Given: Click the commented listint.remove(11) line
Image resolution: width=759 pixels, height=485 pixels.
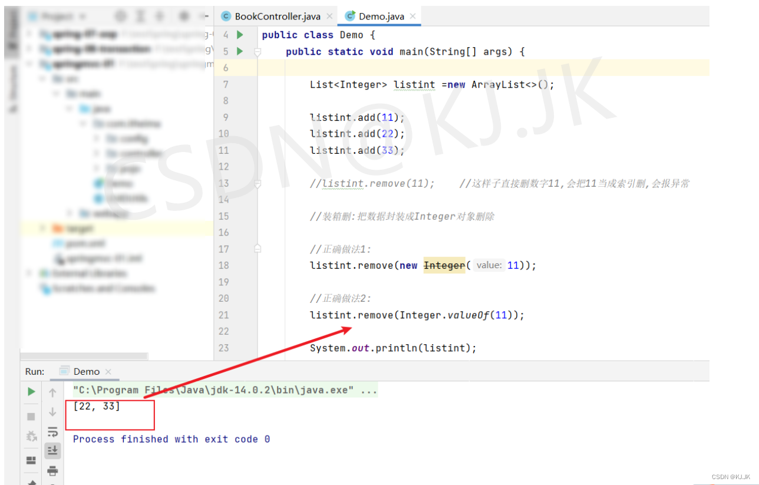Looking at the screenshot, I should 372,184.
